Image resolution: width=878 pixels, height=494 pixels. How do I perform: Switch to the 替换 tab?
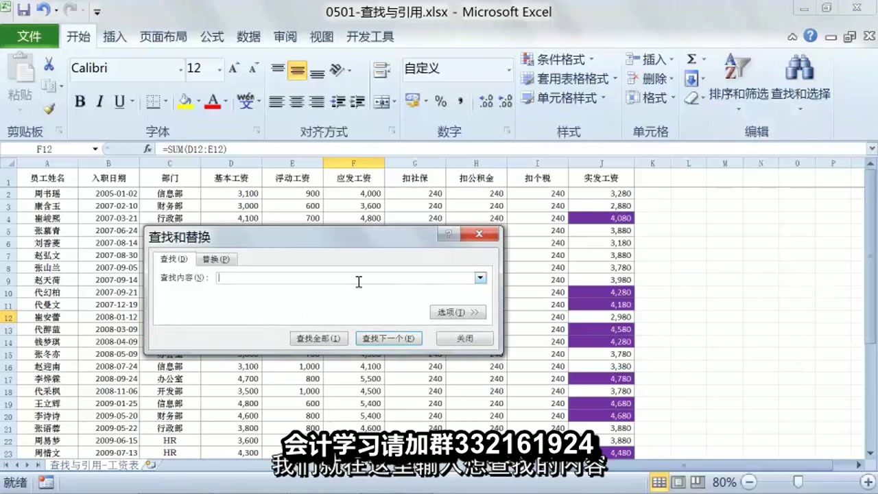point(215,259)
